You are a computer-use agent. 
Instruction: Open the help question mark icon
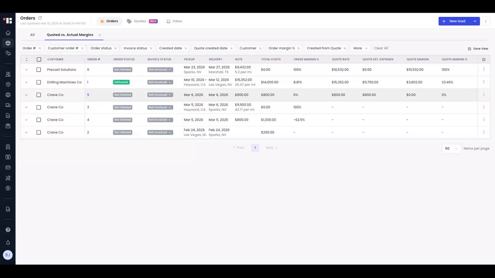coord(8,230)
